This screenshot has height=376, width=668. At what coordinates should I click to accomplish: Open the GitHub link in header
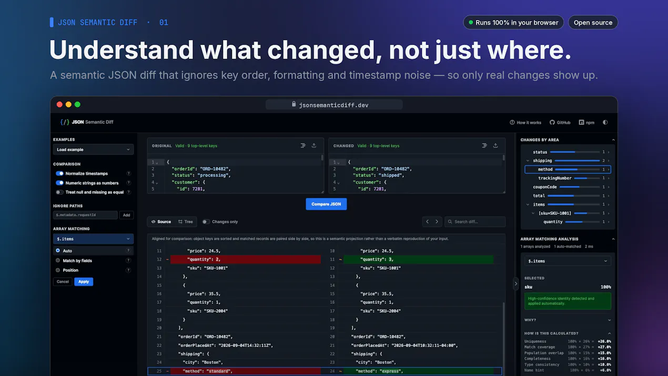pyautogui.click(x=560, y=122)
